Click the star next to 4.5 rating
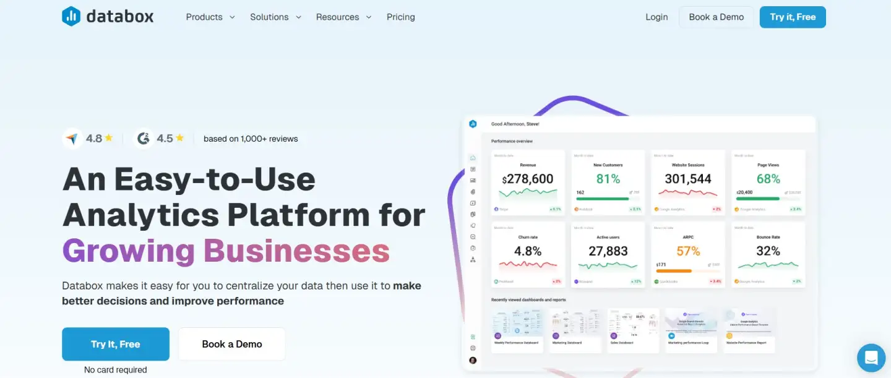Viewport: 891px width, 378px height. click(x=179, y=138)
